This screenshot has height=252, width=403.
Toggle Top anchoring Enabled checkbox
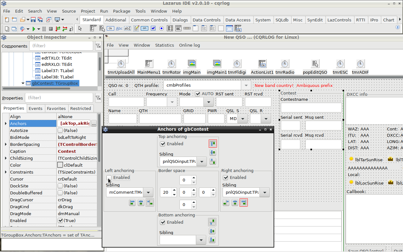pos(163,144)
